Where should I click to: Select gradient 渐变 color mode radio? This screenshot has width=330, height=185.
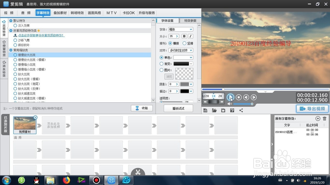tap(161, 64)
